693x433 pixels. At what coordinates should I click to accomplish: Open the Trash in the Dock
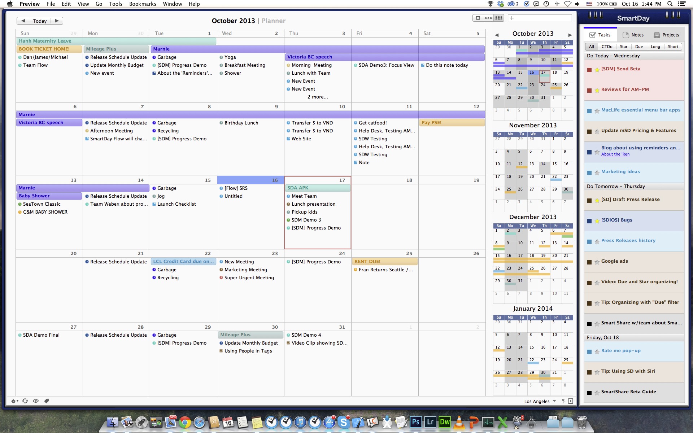pyautogui.click(x=582, y=422)
